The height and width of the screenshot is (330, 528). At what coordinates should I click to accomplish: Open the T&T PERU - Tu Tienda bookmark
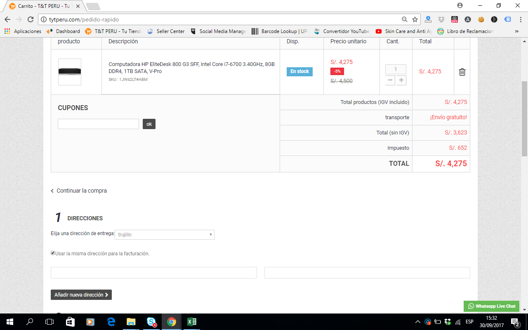click(x=113, y=31)
